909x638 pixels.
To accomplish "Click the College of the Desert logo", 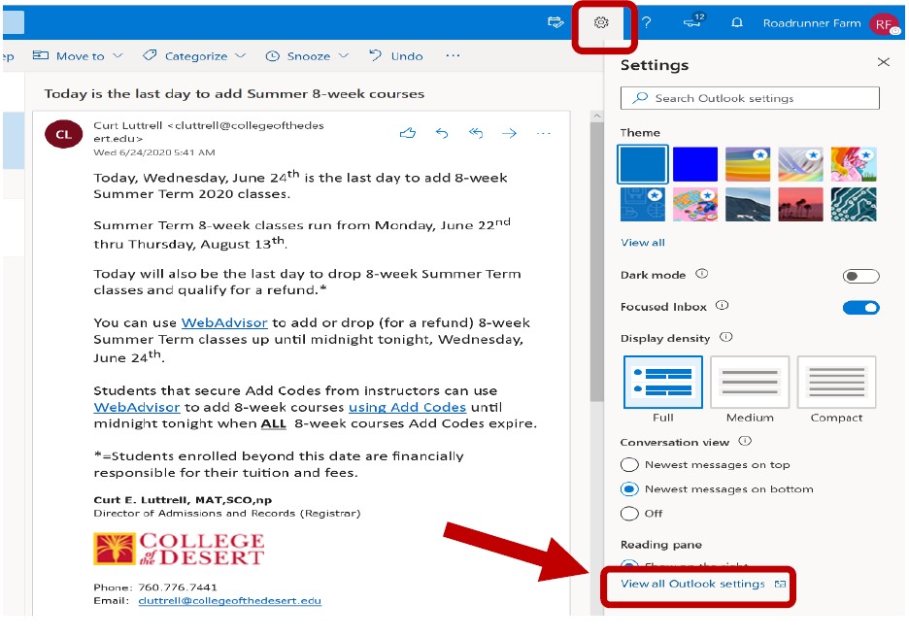I will click(179, 549).
